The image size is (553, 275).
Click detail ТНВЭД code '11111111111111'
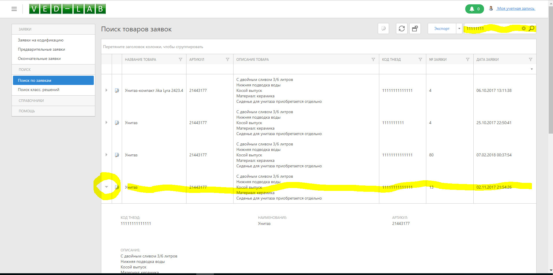coord(136,223)
